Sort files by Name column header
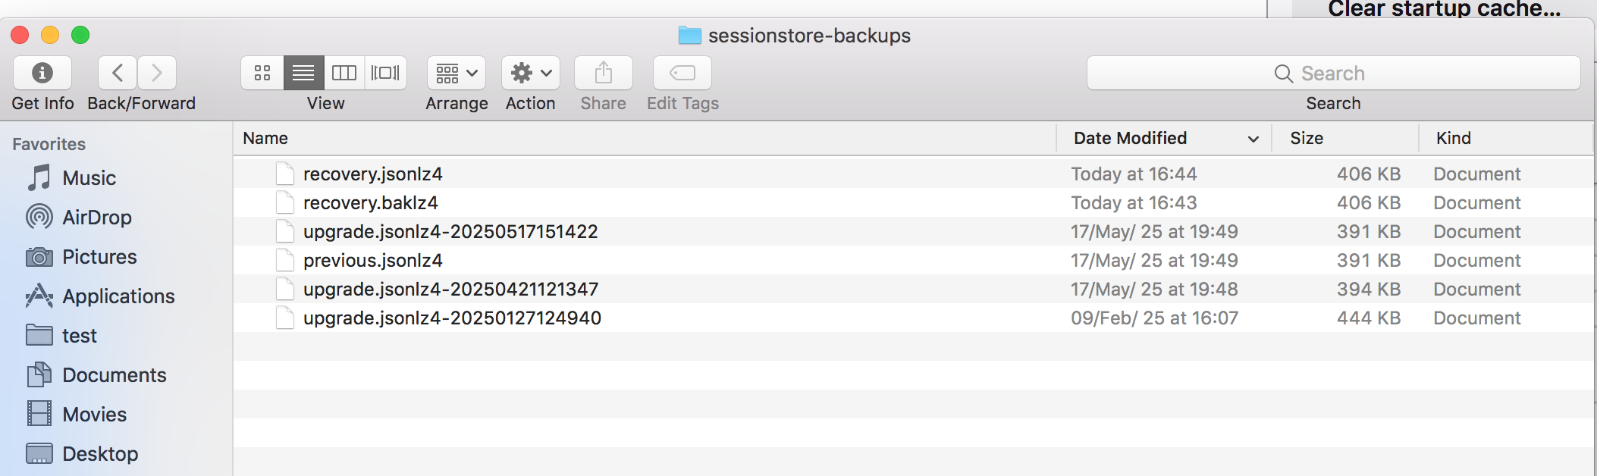Viewport: 1597px width, 476px height. coord(265,138)
